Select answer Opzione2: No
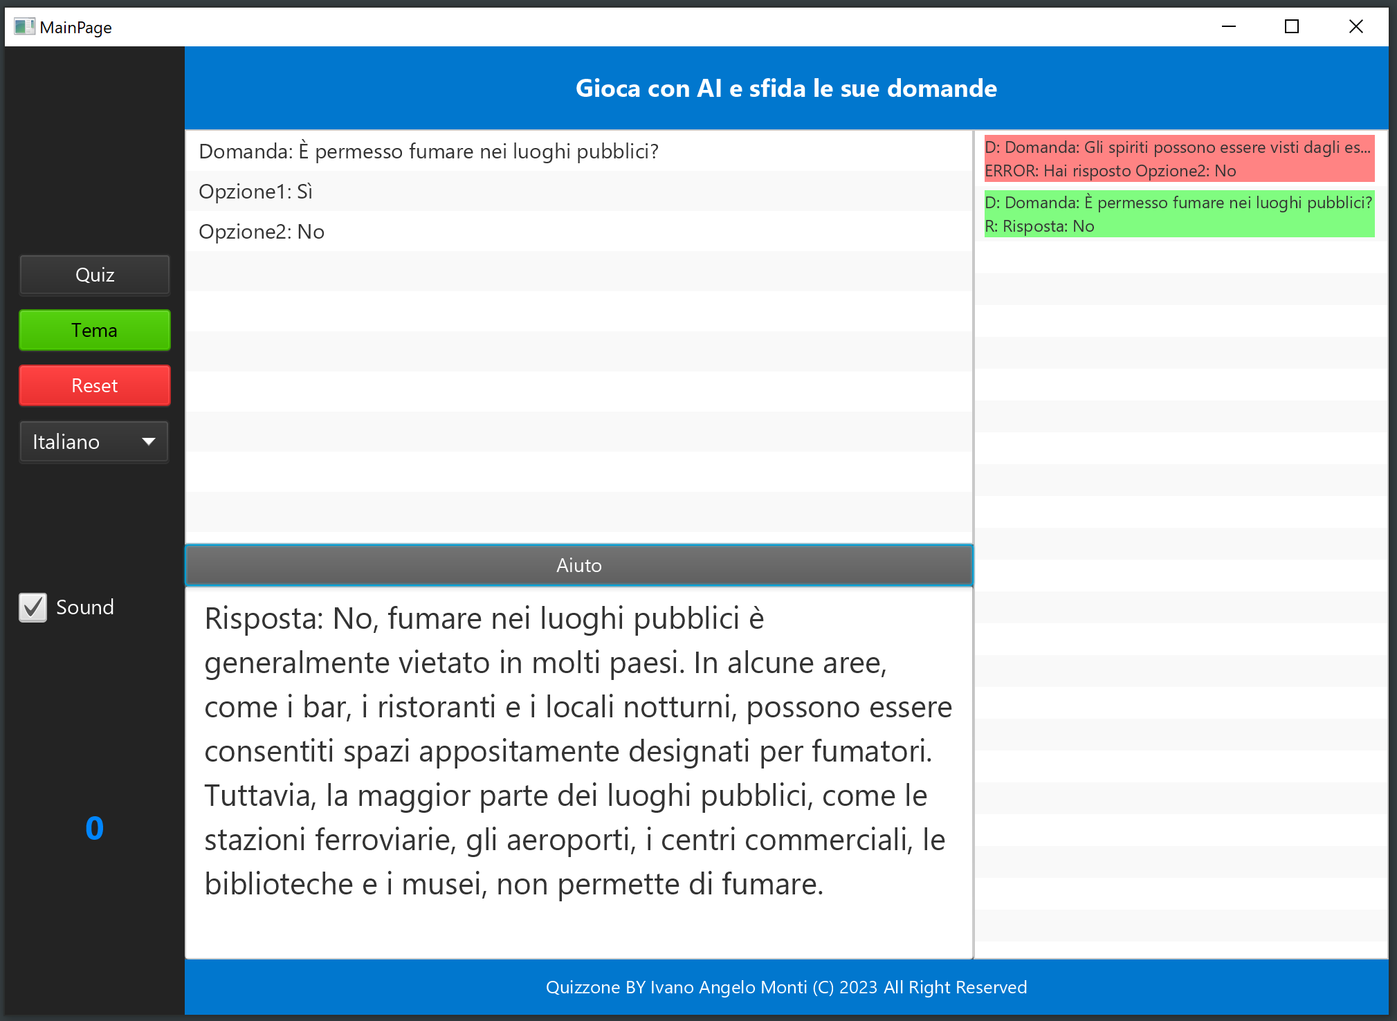Viewport: 1397px width, 1021px height. [x=262, y=232]
